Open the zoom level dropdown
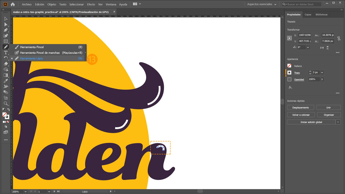 25,191
